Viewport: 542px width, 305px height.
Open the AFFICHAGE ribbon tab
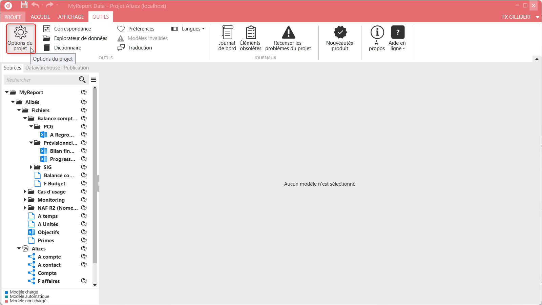tap(71, 17)
